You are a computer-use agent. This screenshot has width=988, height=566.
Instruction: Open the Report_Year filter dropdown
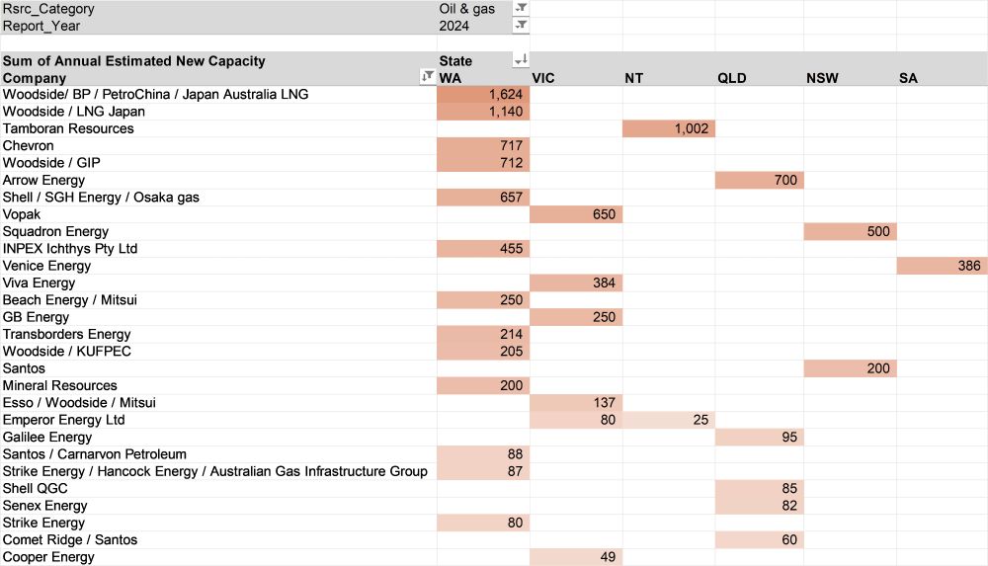[521, 26]
